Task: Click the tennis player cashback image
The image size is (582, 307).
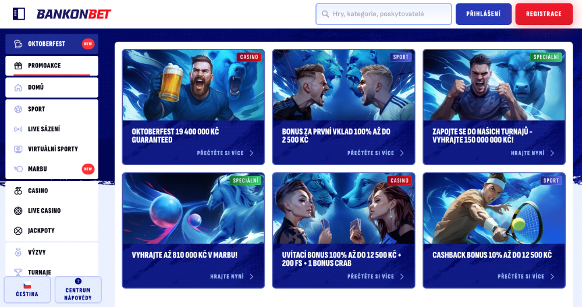Action: click(494, 209)
